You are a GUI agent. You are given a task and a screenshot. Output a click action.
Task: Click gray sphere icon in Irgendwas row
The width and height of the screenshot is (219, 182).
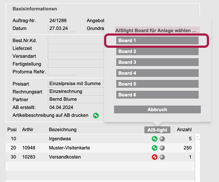[x=162, y=139]
